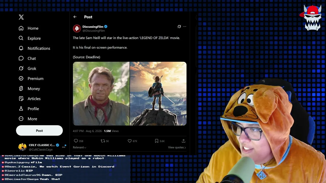The image size is (326, 183).
Task: Share the post with the share icon
Action: coord(183,141)
